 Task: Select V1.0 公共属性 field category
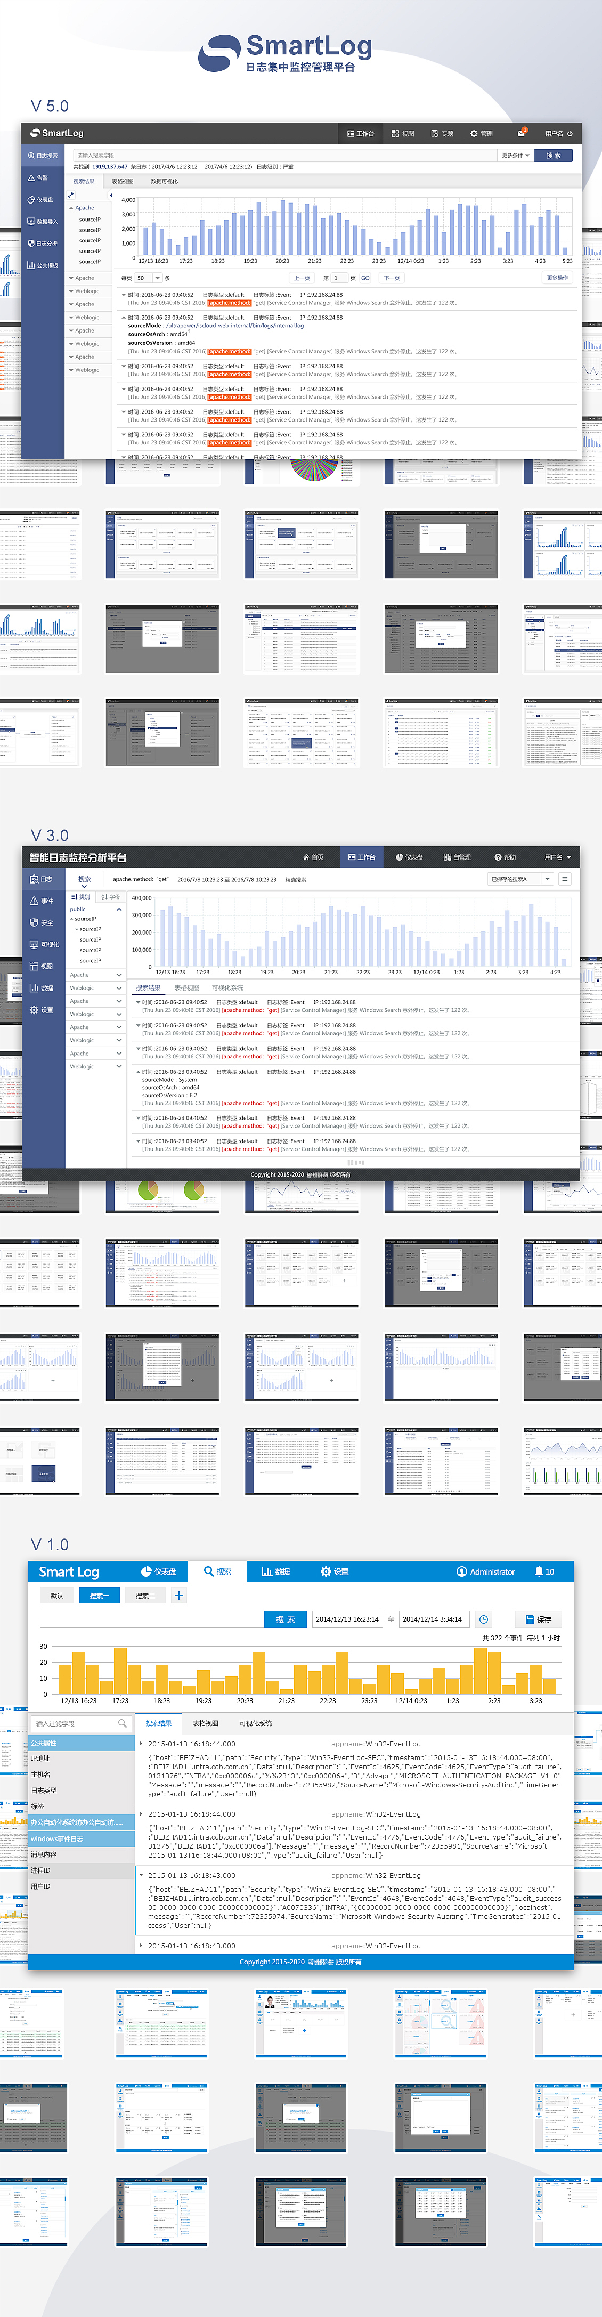click(82, 1743)
